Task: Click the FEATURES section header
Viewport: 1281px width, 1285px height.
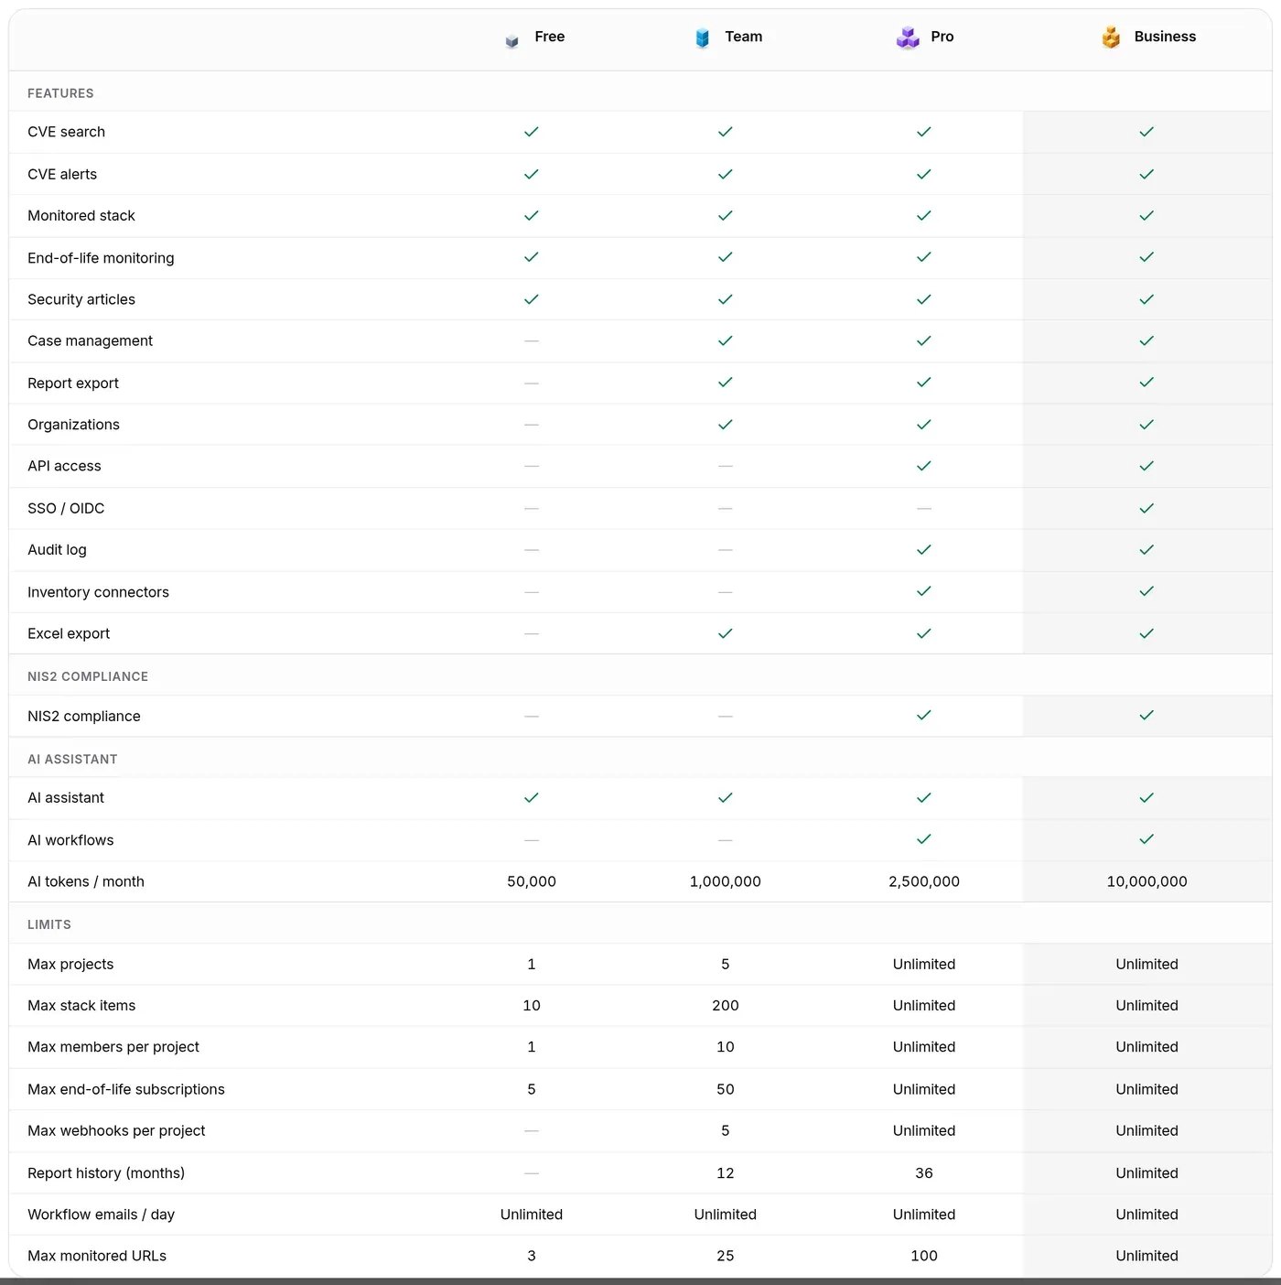Action: pyautogui.click(x=60, y=93)
